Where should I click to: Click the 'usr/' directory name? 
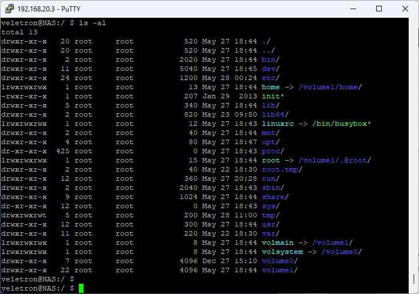pos(270,224)
